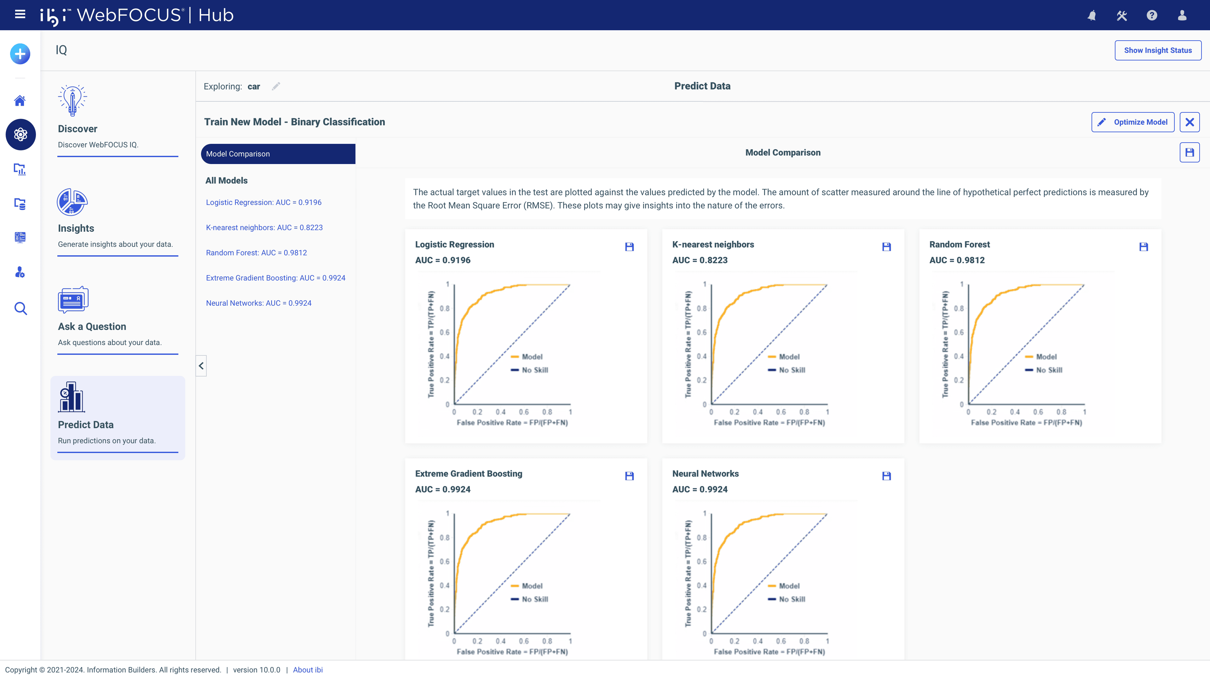Close the Train New Model panel
The width and height of the screenshot is (1210, 680).
[1189, 122]
